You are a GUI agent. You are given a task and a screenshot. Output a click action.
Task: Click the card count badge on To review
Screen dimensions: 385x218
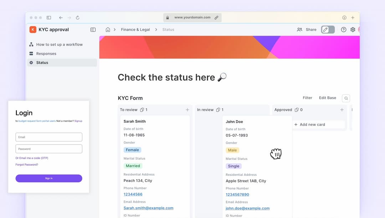pyautogui.click(x=144, y=110)
